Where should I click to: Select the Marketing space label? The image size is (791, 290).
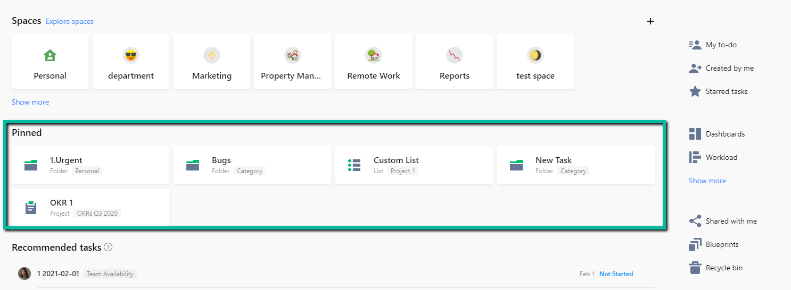pos(212,76)
